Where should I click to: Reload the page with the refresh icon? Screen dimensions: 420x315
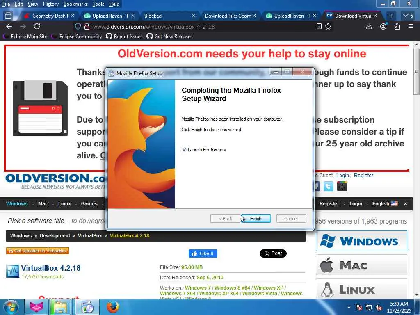pyautogui.click(x=37, y=26)
